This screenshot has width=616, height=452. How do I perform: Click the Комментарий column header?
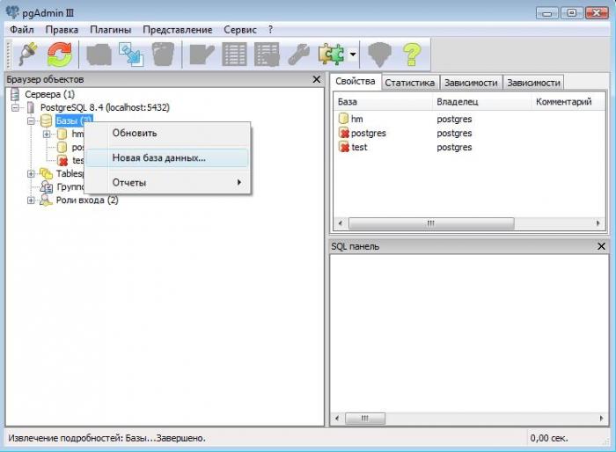click(x=568, y=102)
